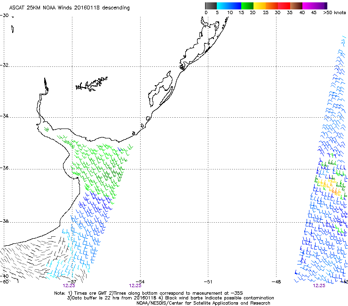Click the dark purple >50 knots swatch
348x306 pixels.
click(x=326, y=6)
